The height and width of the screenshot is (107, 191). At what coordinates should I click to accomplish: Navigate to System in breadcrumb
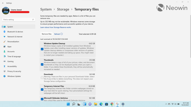coord(46,9)
